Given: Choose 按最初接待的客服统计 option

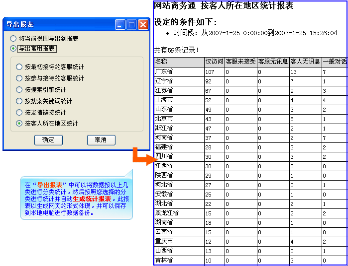Looking at the screenshot, I should pos(19,66).
